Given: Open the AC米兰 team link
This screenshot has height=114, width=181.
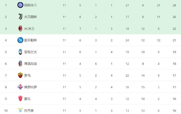Looking at the screenshot, I should (29, 29).
